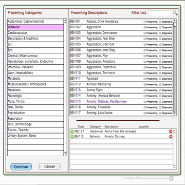Viewport: 185px width, 185px height.
Task: Pick Musculoskeletal, Orthopedics category
Action: (35, 84)
